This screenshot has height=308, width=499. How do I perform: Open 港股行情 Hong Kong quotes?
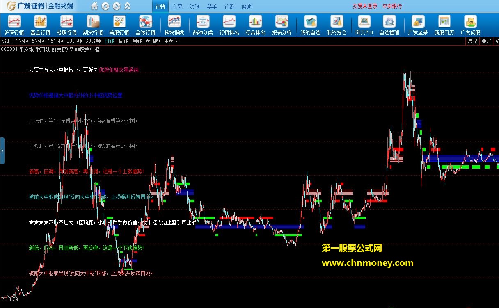(x=67, y=25)
